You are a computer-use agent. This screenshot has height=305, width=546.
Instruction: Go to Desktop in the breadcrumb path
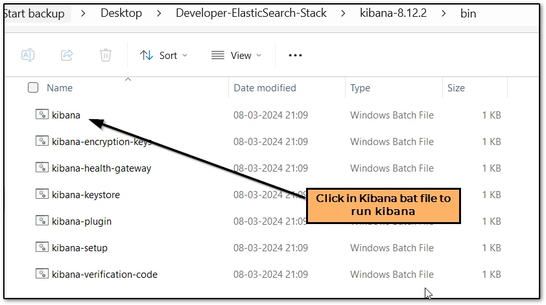coord(121,13)
